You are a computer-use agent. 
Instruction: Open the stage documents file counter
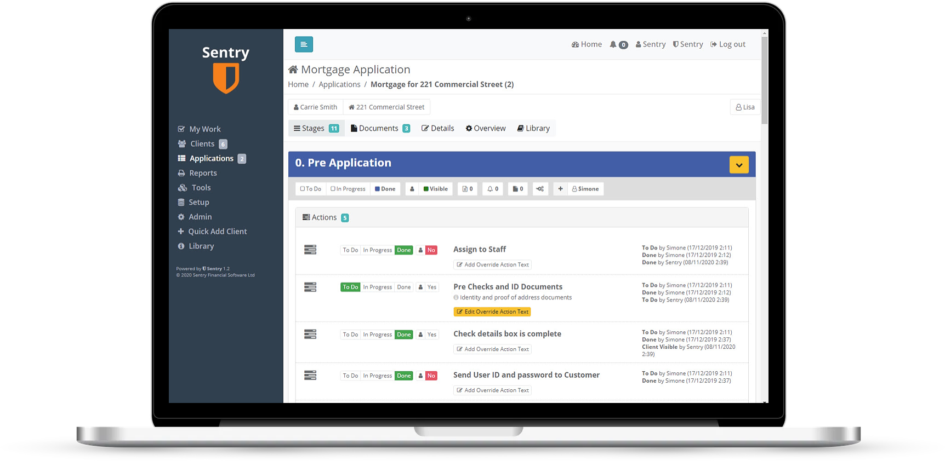[518, 189]
